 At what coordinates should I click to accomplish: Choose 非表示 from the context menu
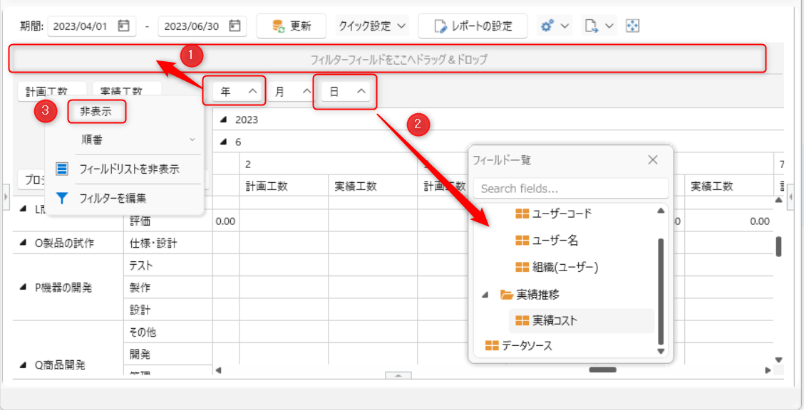[96, 112]
